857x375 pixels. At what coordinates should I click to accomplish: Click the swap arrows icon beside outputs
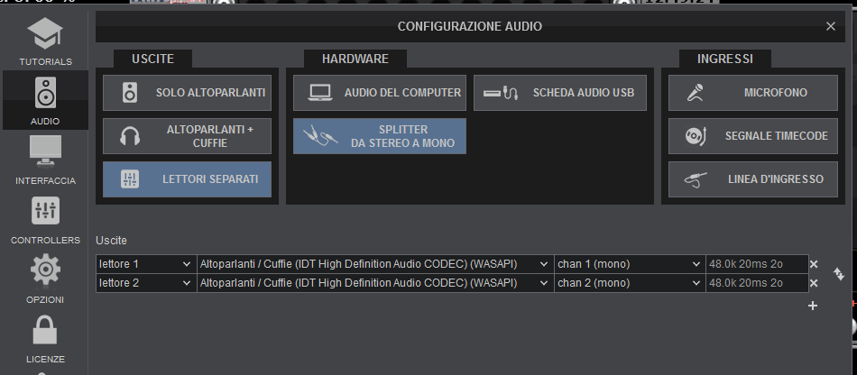838,273
